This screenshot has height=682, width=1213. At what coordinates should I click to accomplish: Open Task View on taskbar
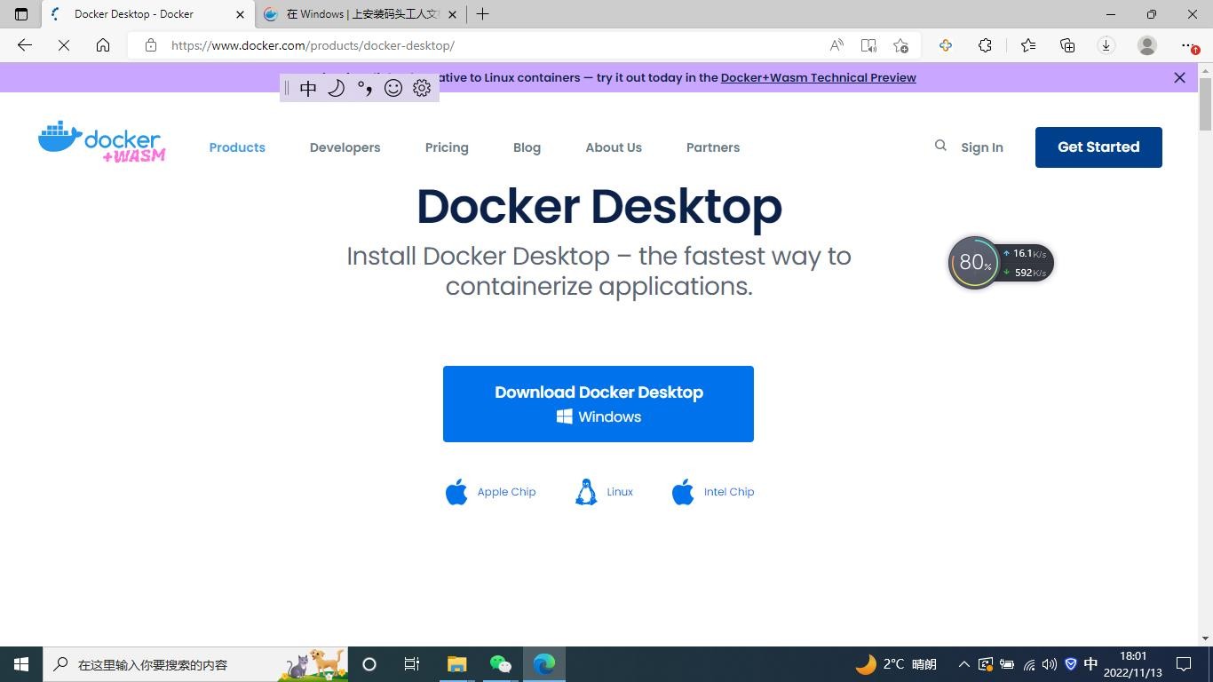pos(412,664)
